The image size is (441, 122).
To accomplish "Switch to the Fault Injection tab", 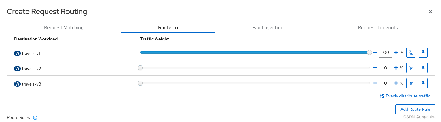I will (268, 27).
